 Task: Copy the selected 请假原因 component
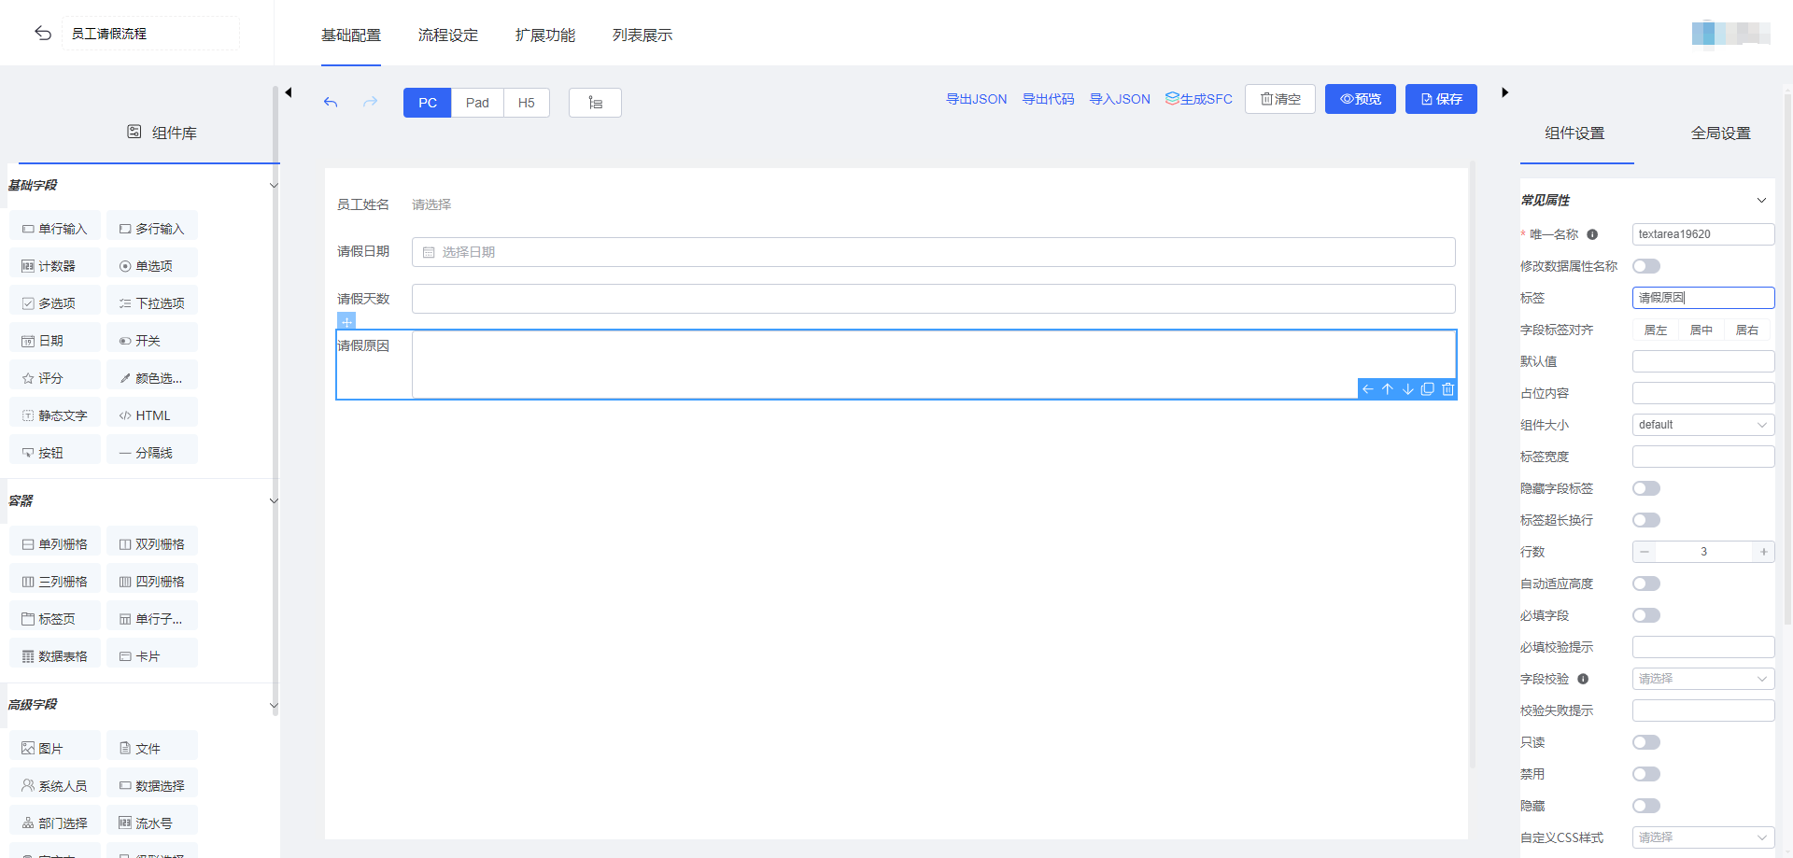(x=1427, y=389)
